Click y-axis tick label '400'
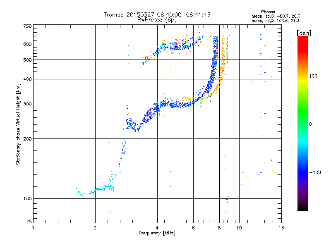 (27, 79)
